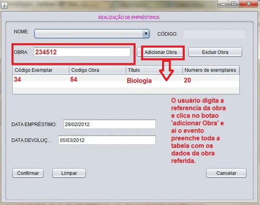Click the OBRA text field
Viewport: 260px width, 205px height.
(82, 52)
